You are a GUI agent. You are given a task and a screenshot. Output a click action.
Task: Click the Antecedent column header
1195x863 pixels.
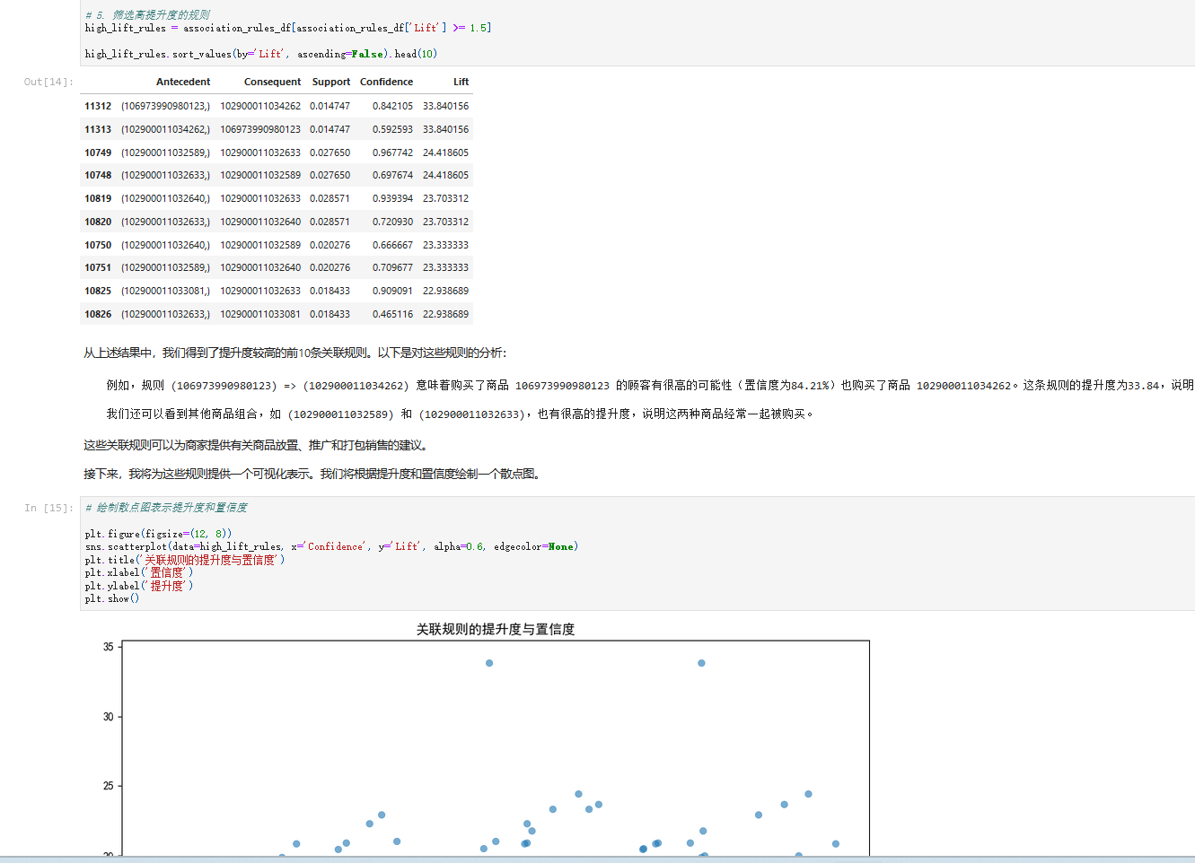183,82
